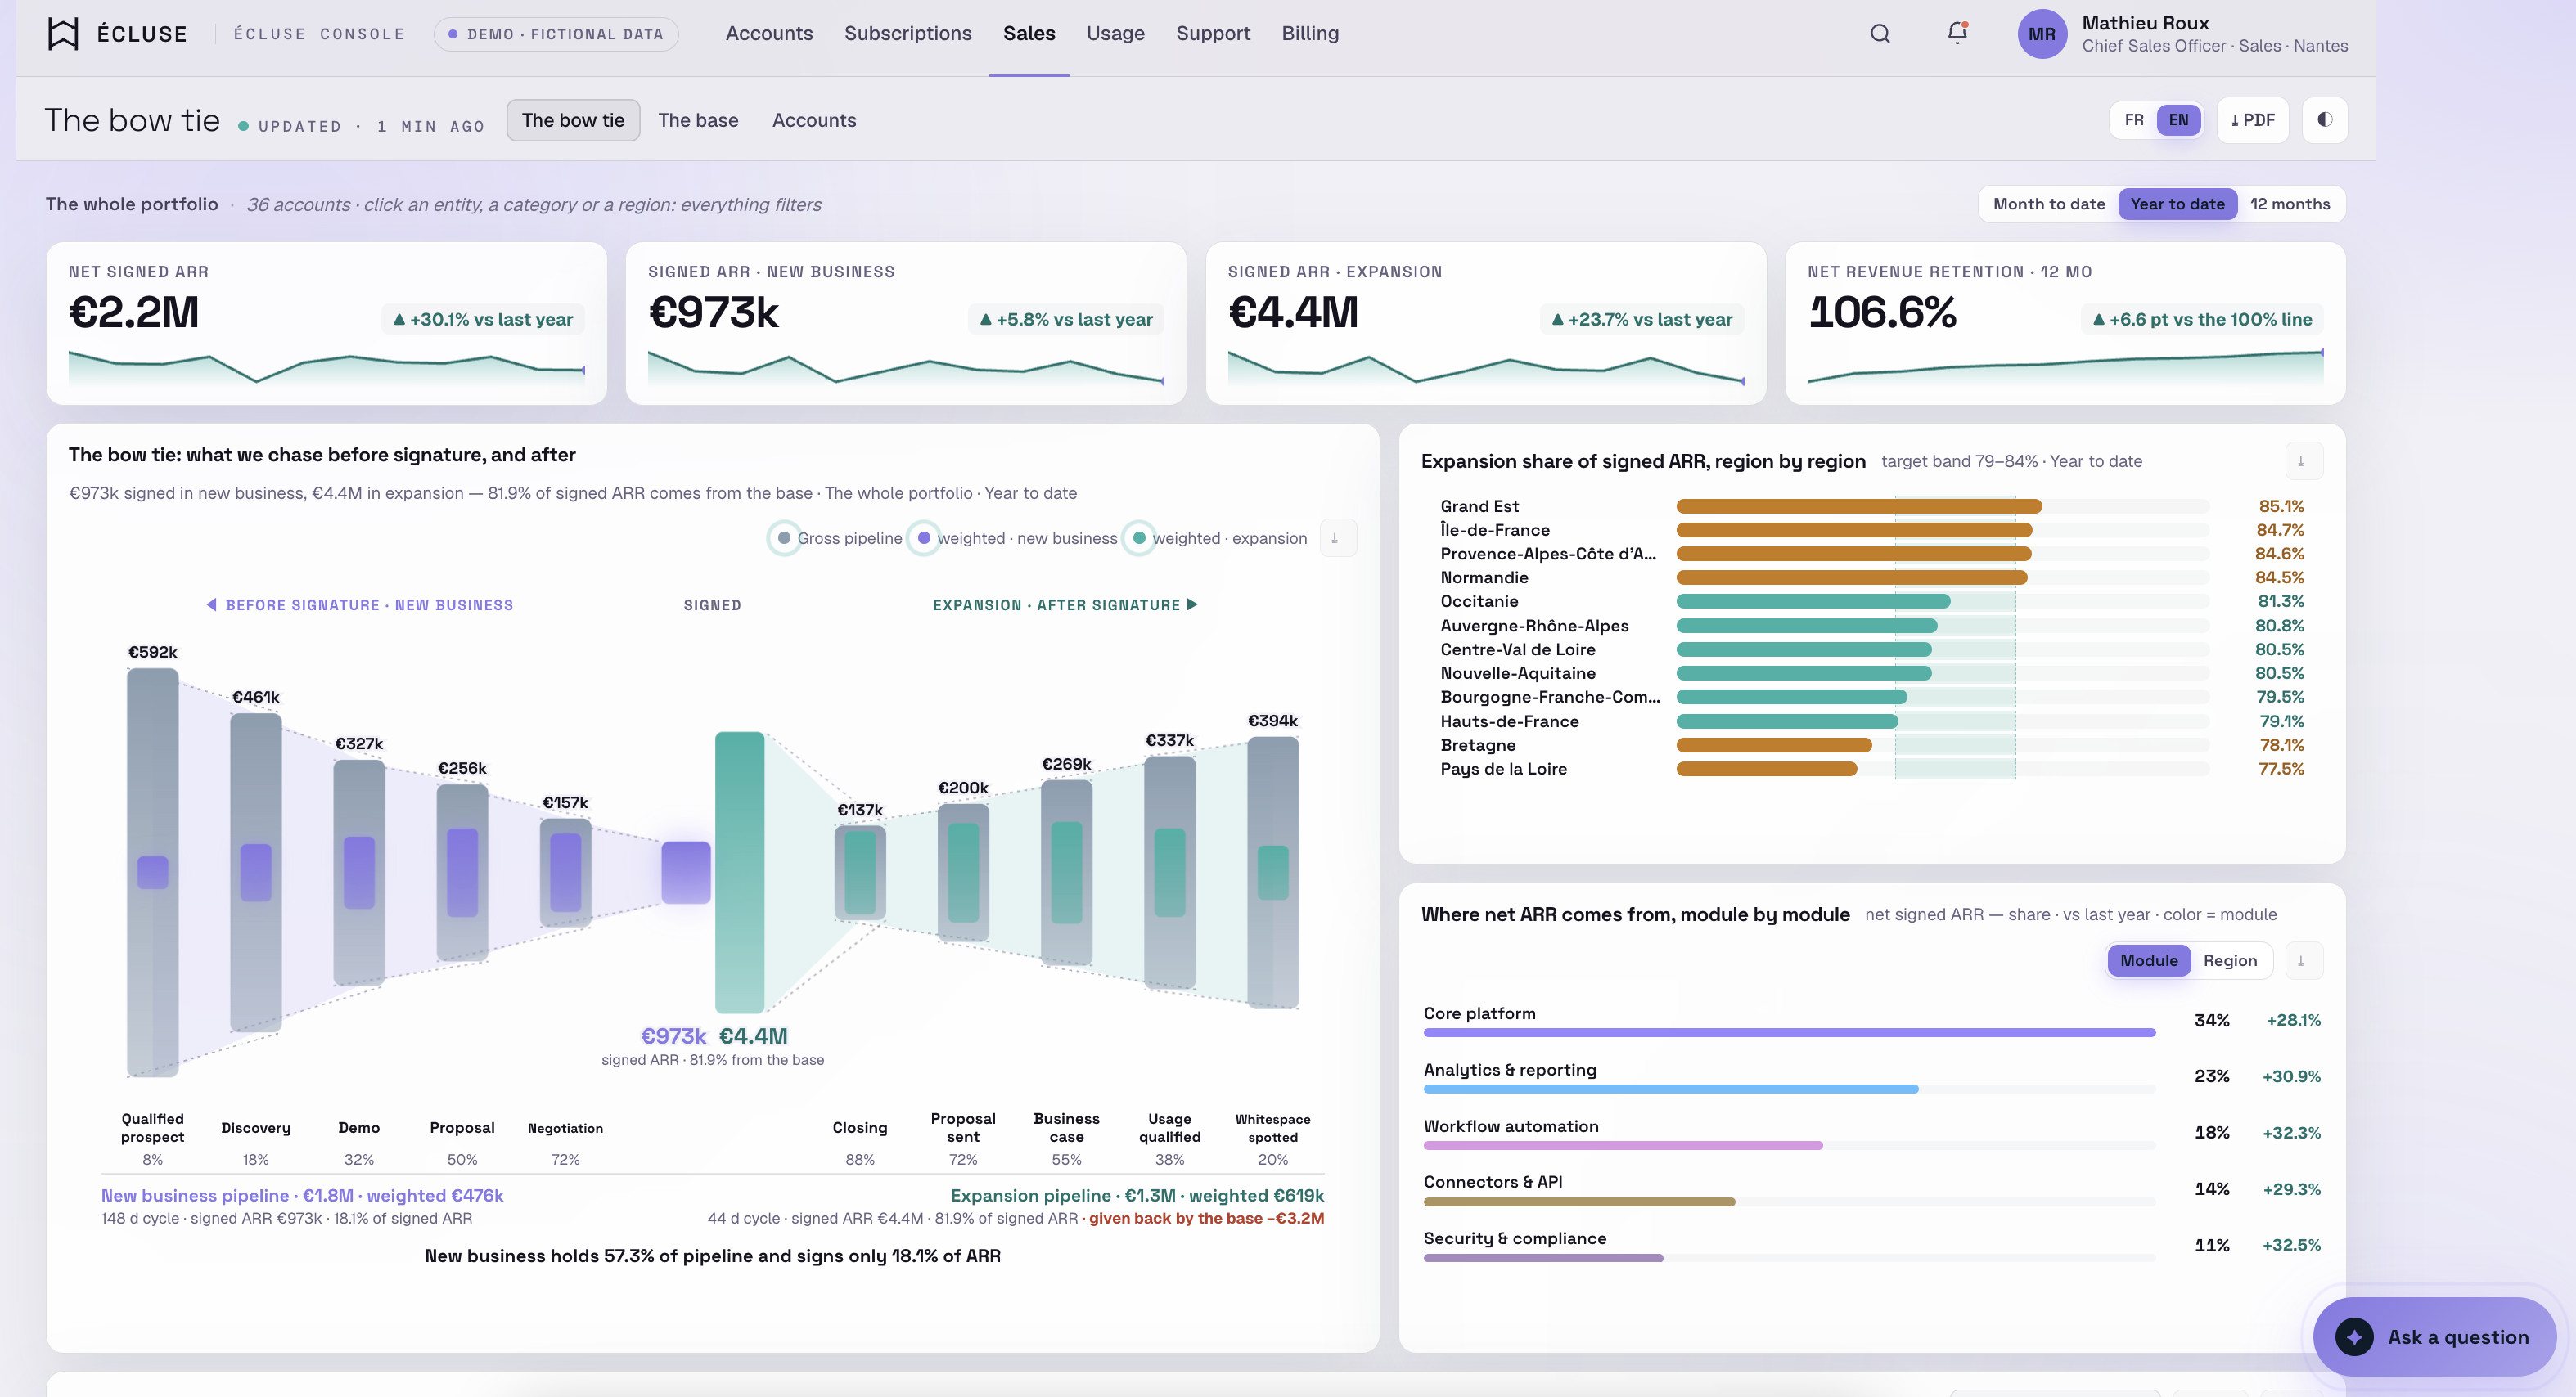This screenshot has width=2576, height=1397.
Task: Click the Écluse logo icon
Action: pyautogui.click(x=63, y=34)
